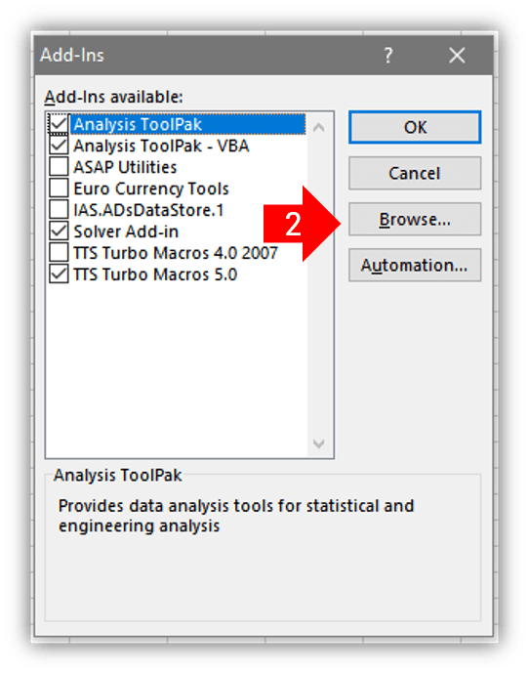Uncheck Analysis ToolPak - VBA checkbox
Viewport: 529px width, 674px height.
click(x=59, y=146)
